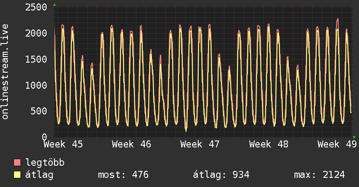This screenshot has height=187, width=359.
Task: Click the 2000 y-axis value
Action: tap(36, 33)
